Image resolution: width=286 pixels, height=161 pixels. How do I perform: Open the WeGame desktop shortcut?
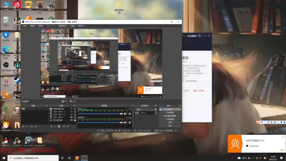(x=17, y=142)
